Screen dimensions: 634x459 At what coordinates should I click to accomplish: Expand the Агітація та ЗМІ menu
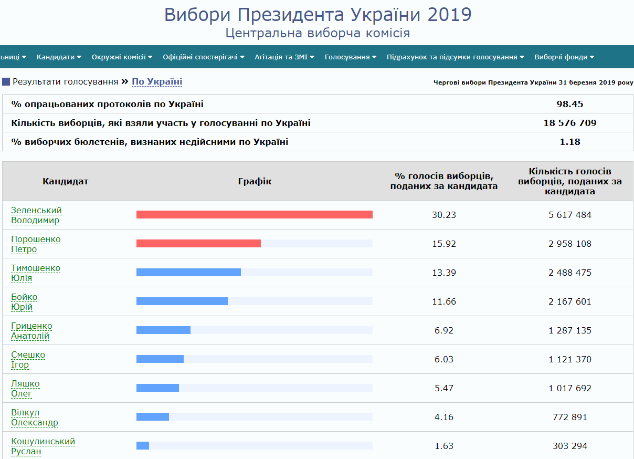(284, 57)
